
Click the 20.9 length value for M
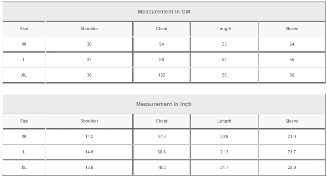point(224,136)
